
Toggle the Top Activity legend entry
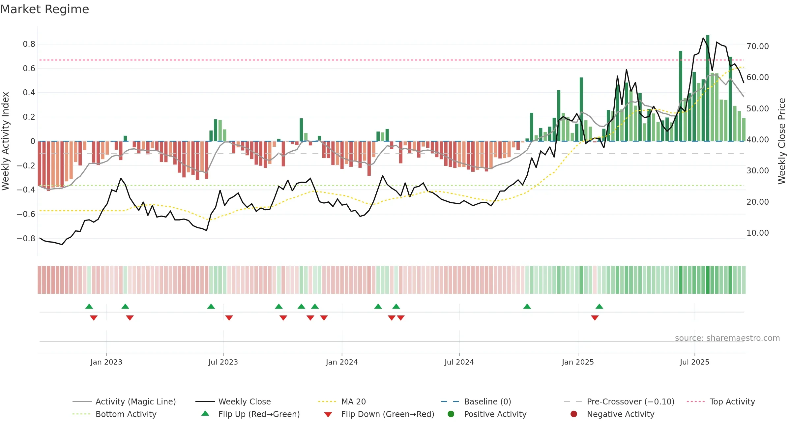721,401
